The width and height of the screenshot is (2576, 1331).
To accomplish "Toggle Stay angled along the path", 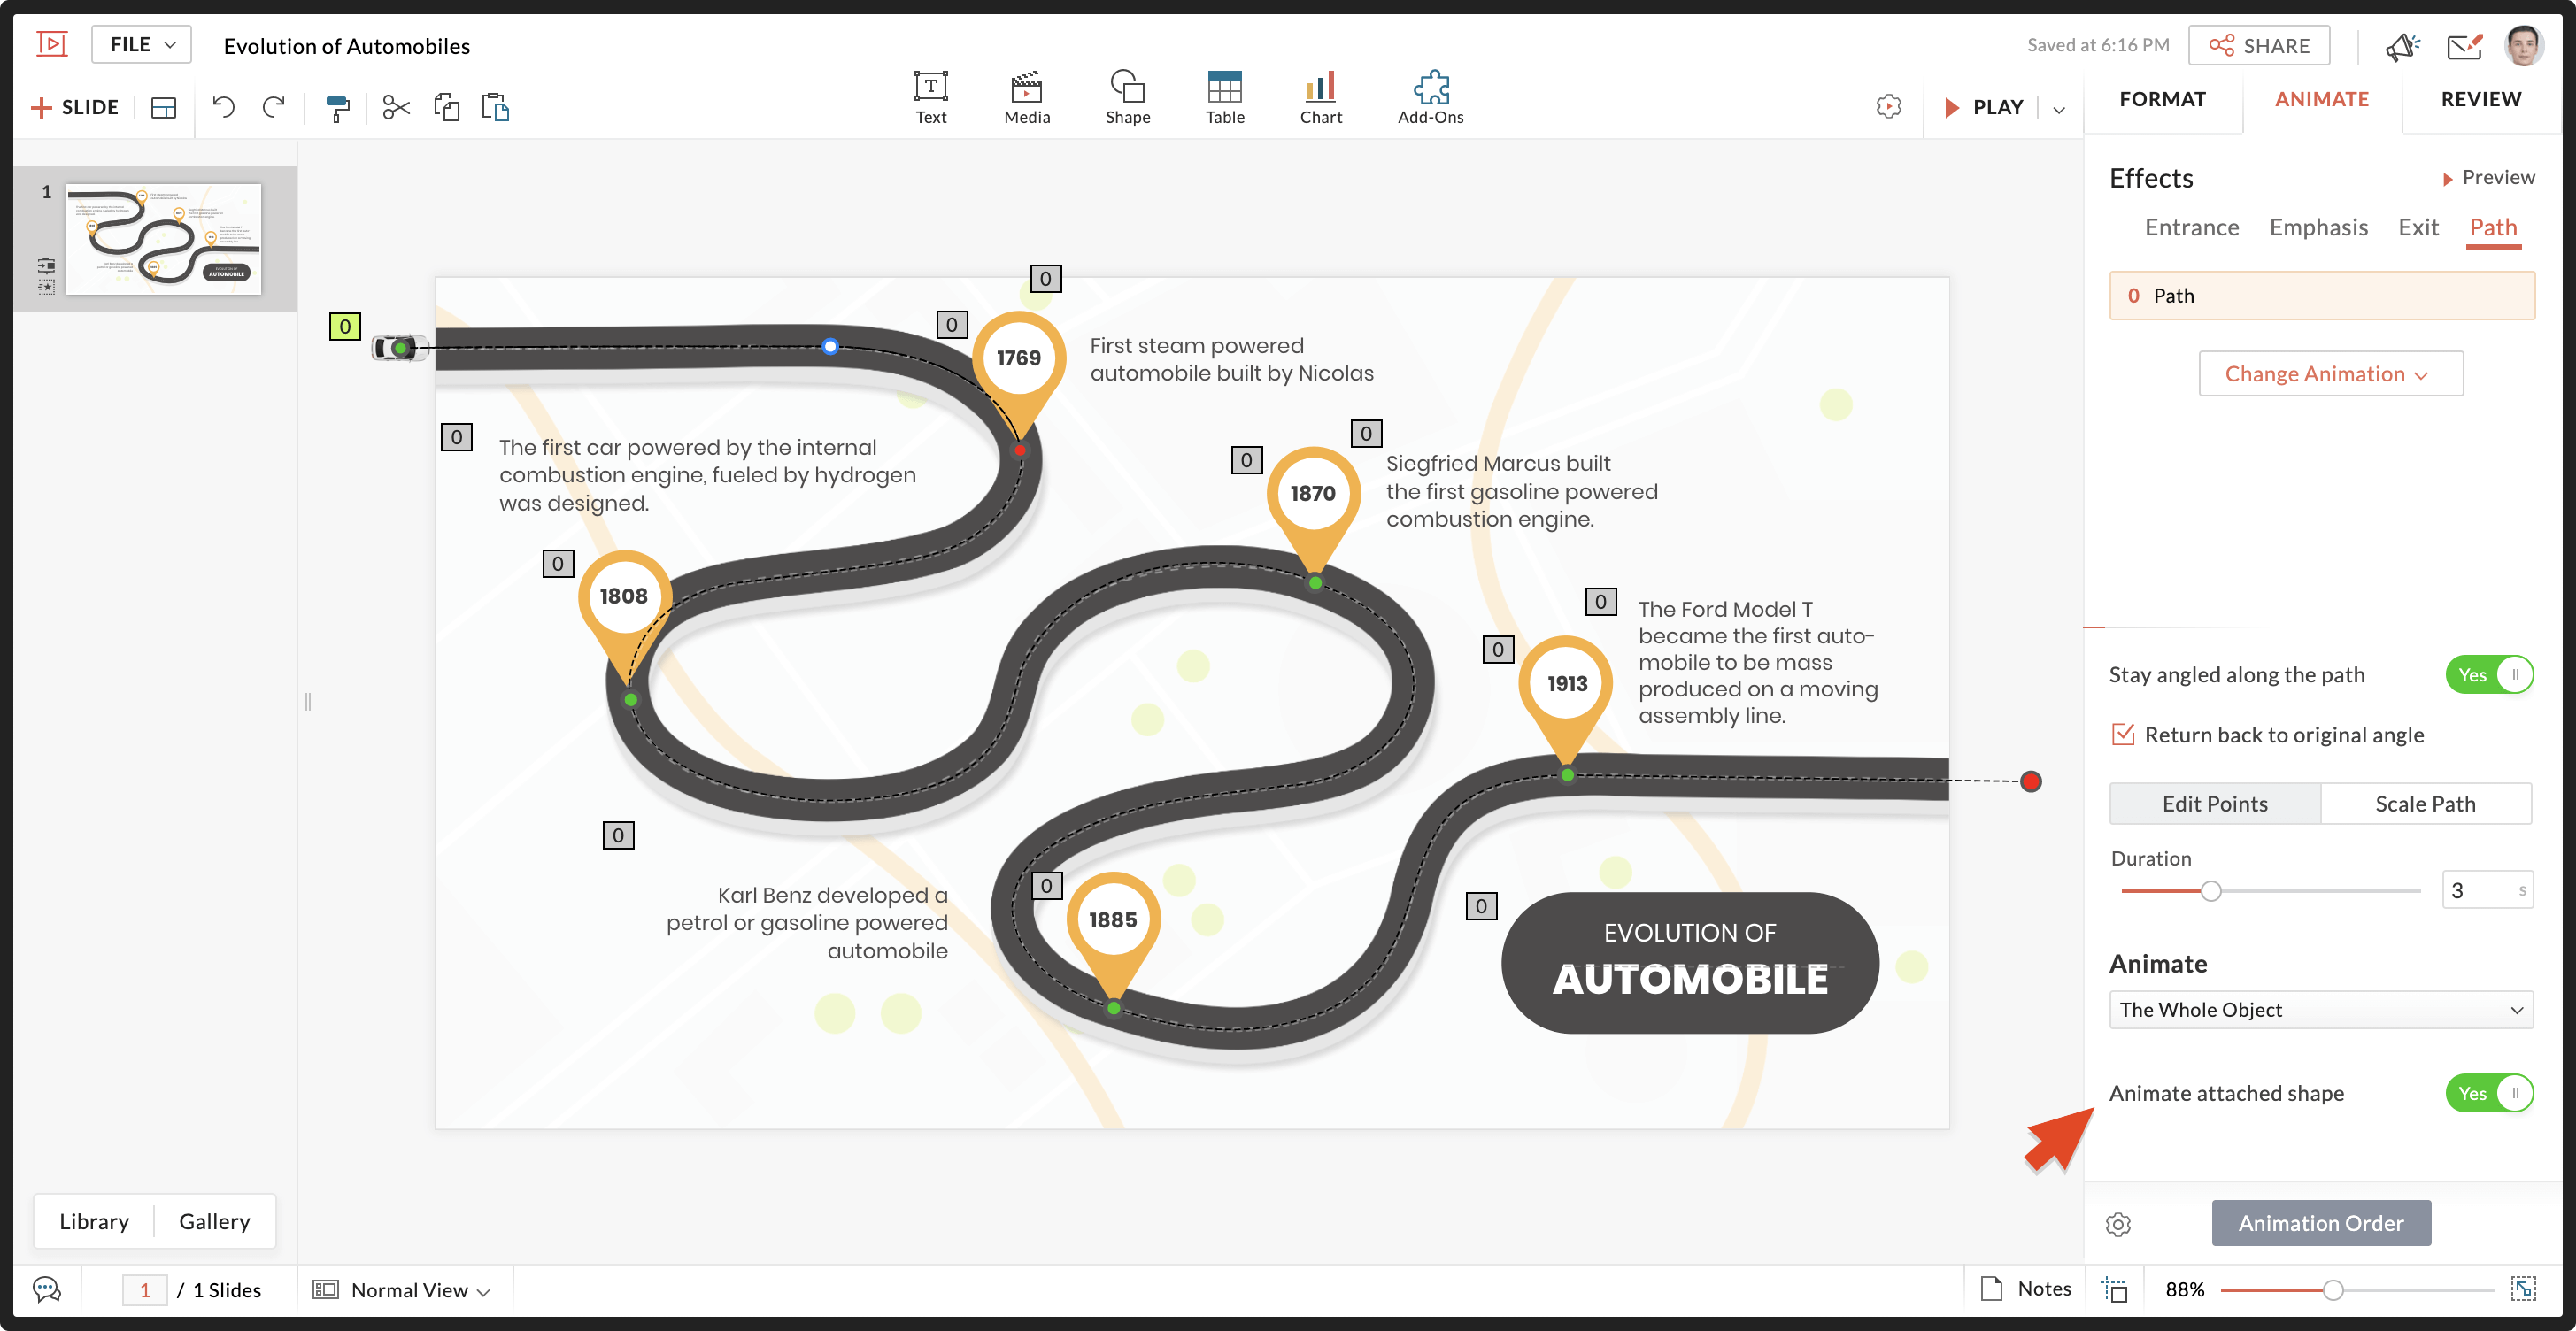I will click(x=2489, y=675).
